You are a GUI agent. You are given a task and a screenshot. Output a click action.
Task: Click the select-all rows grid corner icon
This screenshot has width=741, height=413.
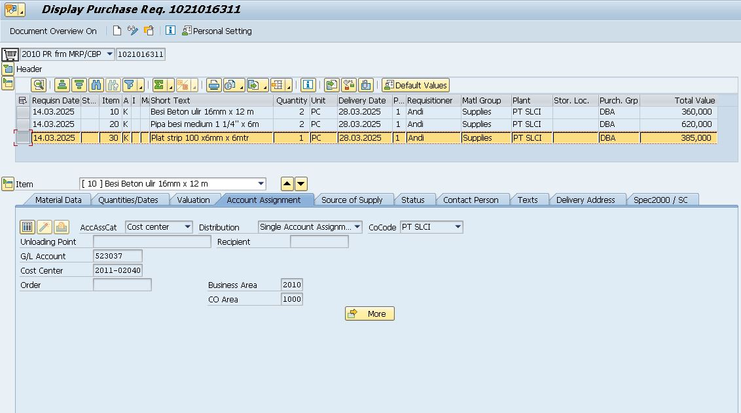click(22, 100)
